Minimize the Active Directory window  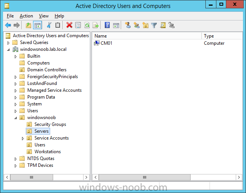coord(211,4)
